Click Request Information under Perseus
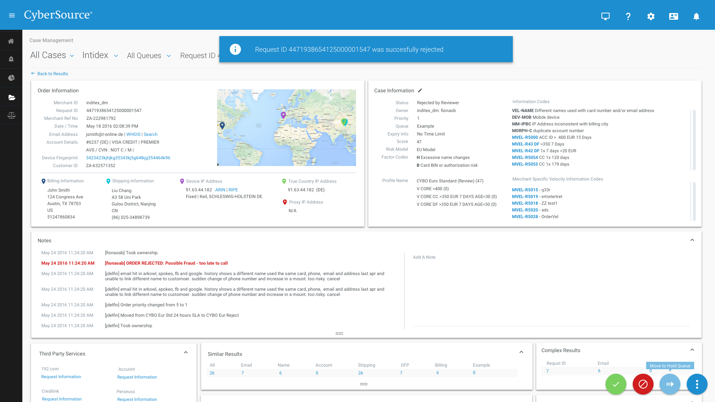The height and width of the screenshot is (402, 715). pyautogui.click(x=137, y=399)
